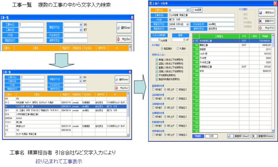Click the purple X 削除(F11) delete icon
The width and height of the screenshot is (278, 167).
pos(261,21)
